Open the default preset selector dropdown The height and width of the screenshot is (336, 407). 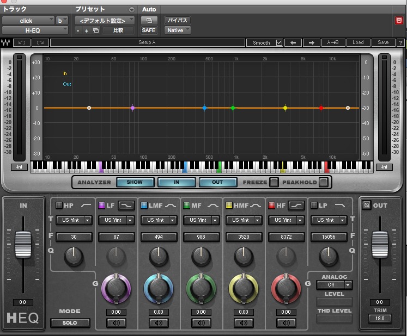click(x=105, y=21)
